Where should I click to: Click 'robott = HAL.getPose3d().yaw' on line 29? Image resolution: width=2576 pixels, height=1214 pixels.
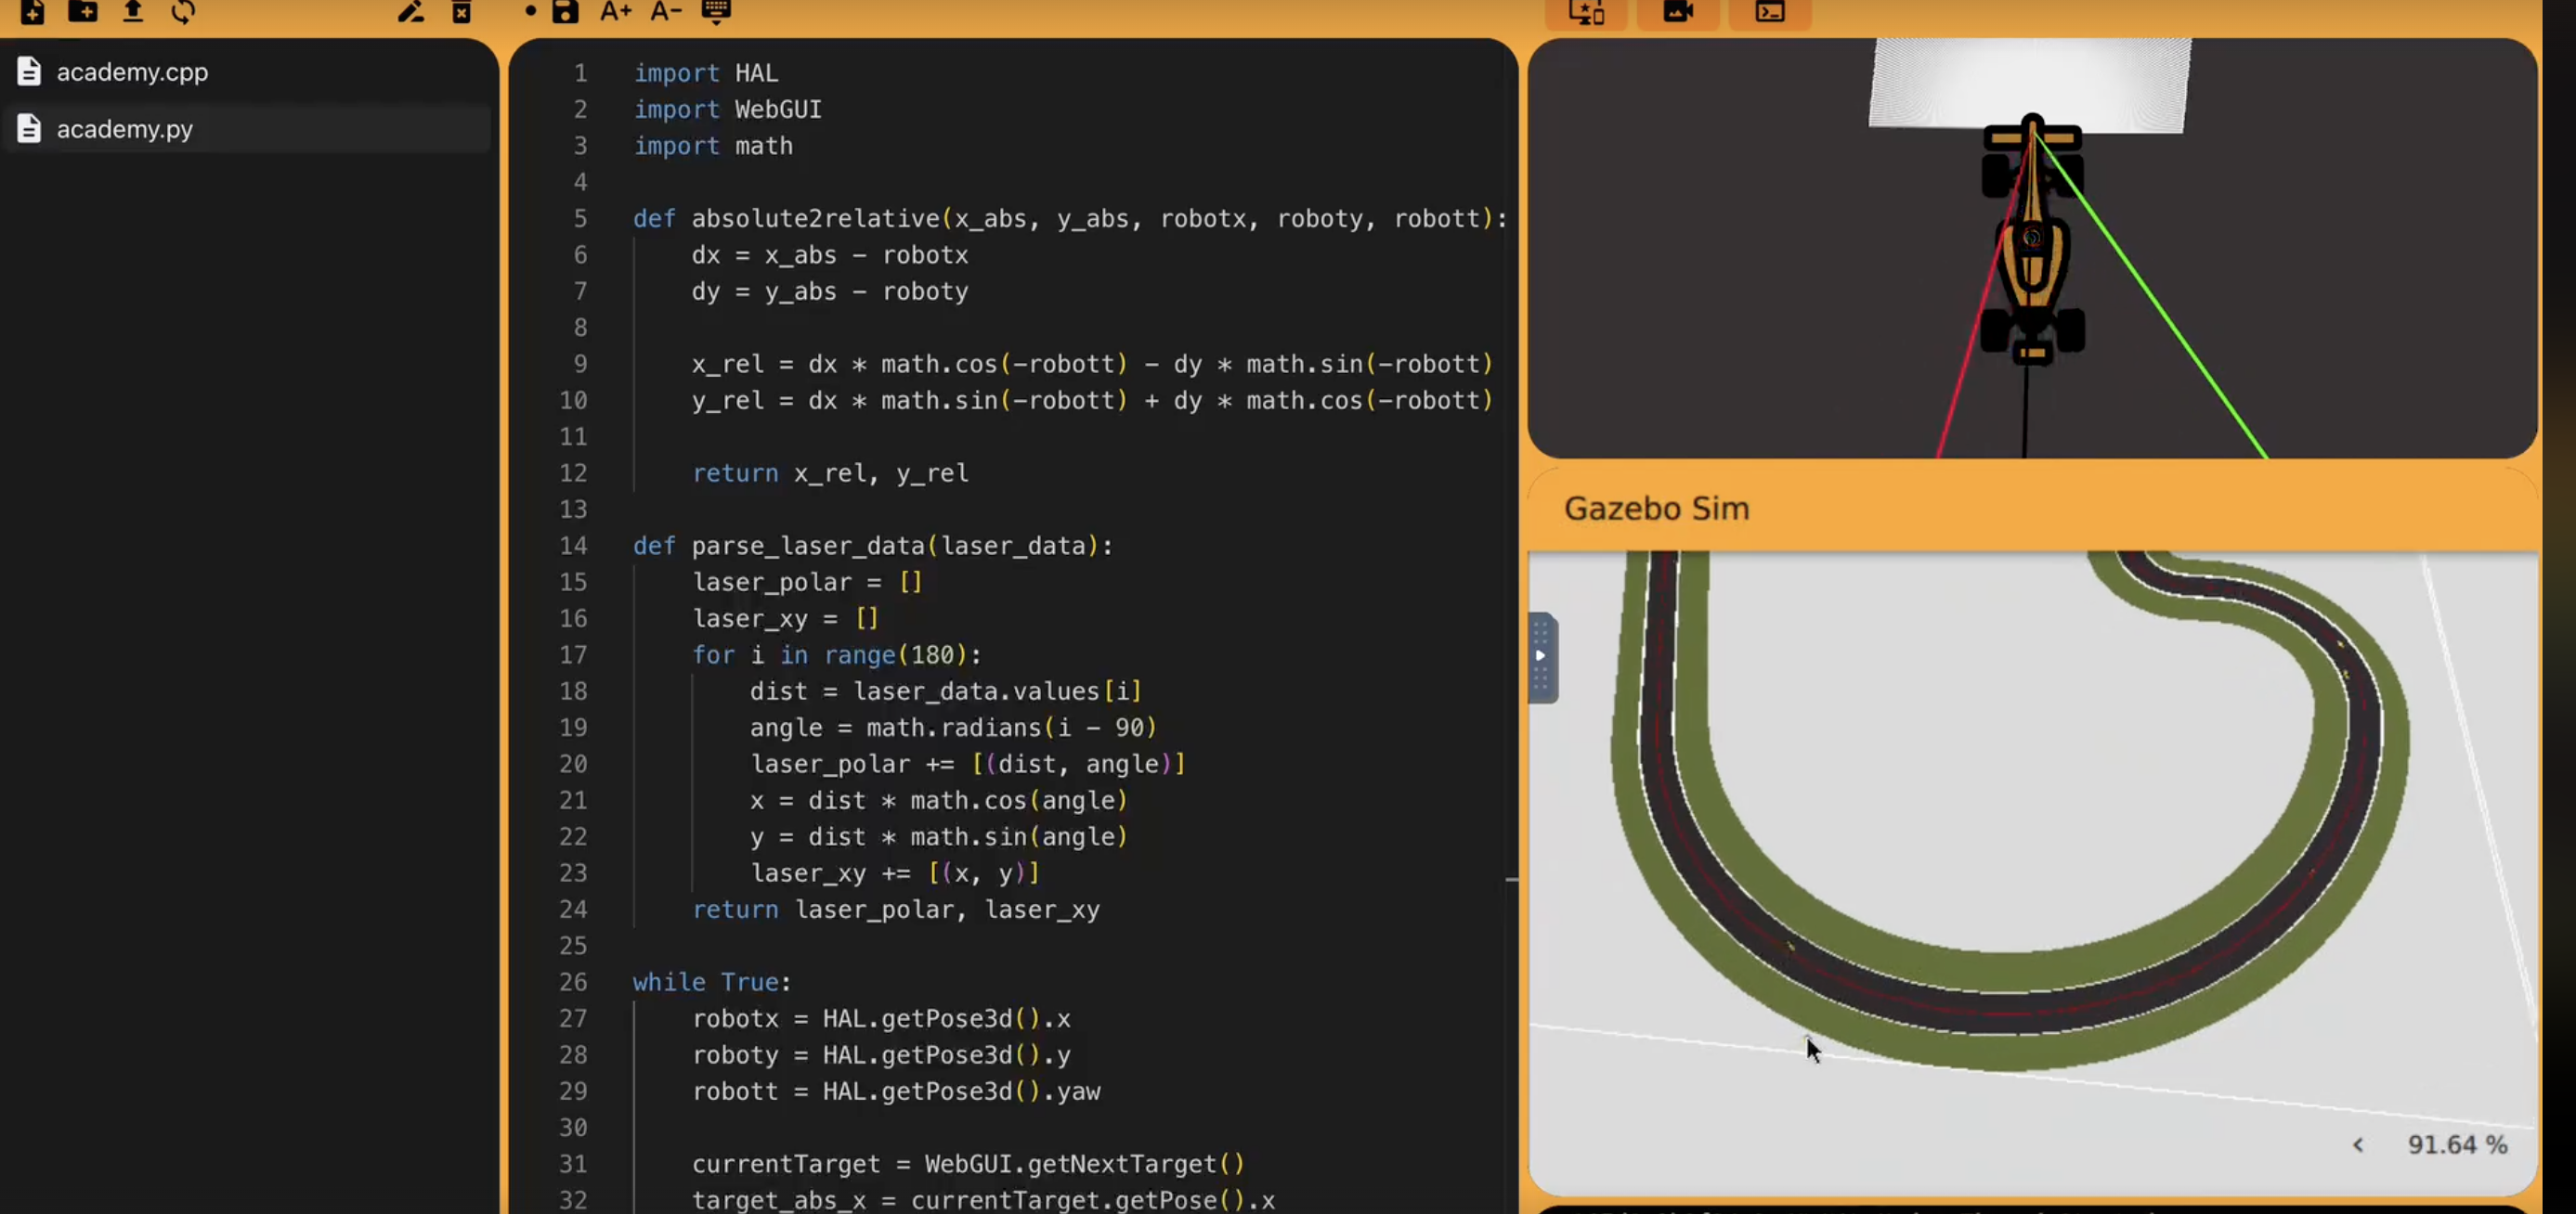pyautogui.click(x=896, y=1091)
